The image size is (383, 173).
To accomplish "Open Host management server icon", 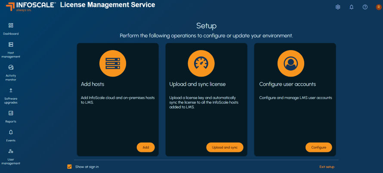I will (11, 45).
